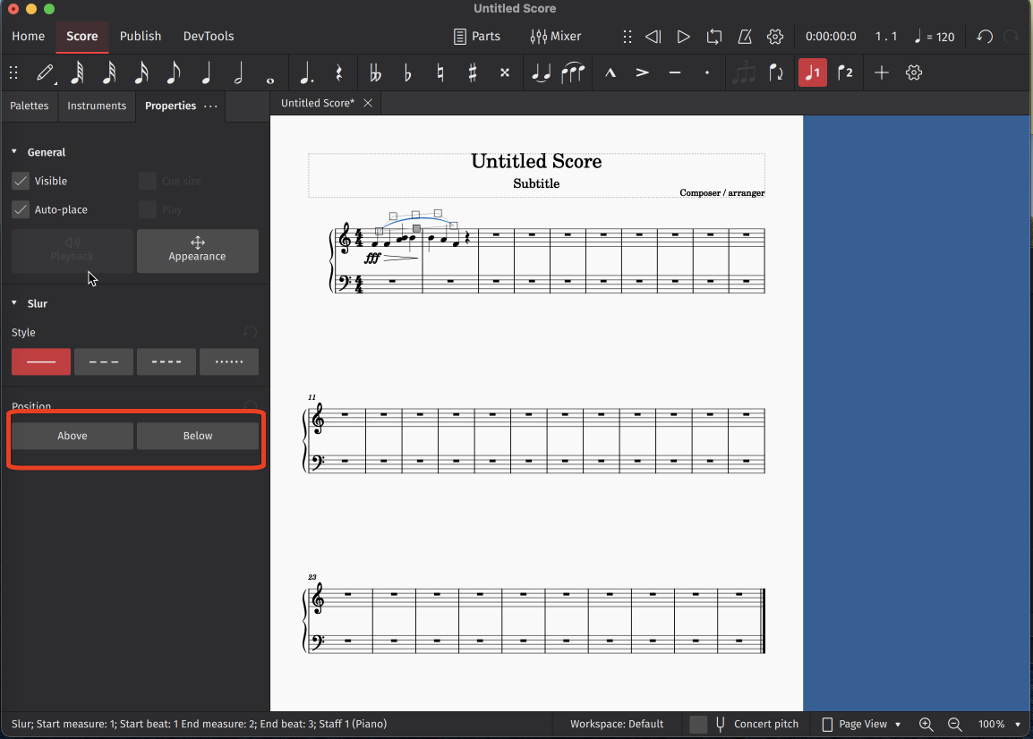Screen dimensions: 1033x739
Task: Disable Auto-place for the slur
Action: 20,209
